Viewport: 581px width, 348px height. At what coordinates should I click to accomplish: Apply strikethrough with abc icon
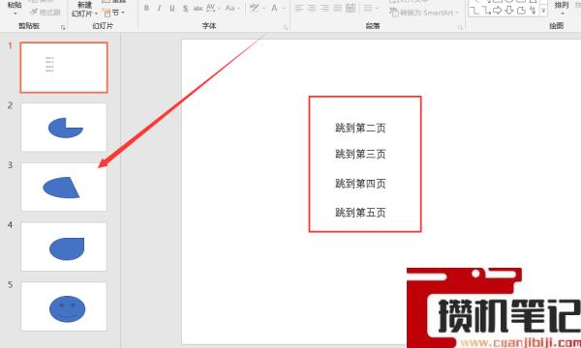tap(198, 8)
